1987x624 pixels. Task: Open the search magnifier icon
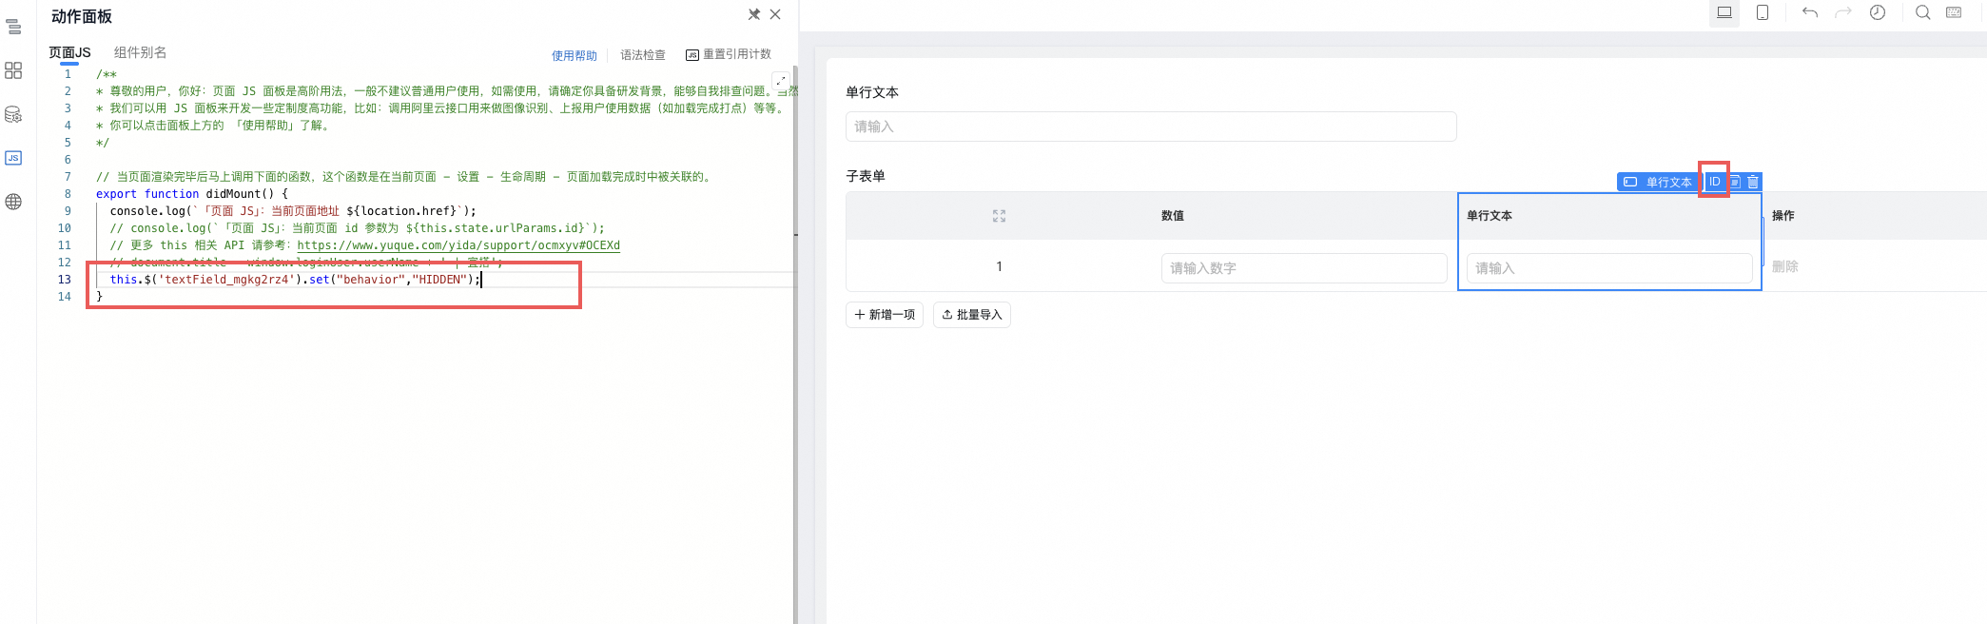1922,12
